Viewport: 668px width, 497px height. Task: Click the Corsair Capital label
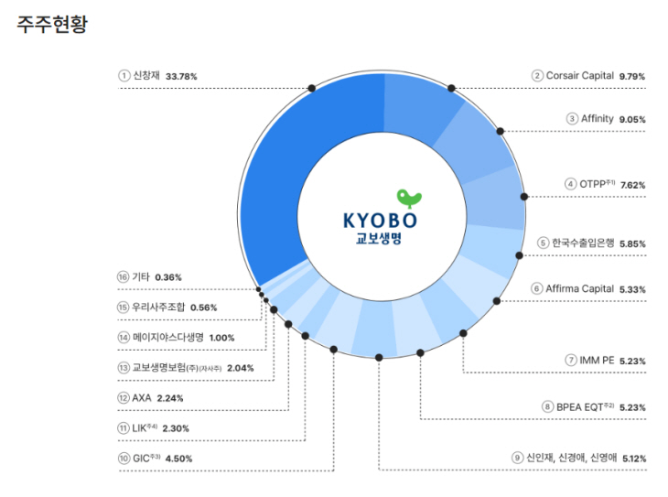[x=580, y=75]
